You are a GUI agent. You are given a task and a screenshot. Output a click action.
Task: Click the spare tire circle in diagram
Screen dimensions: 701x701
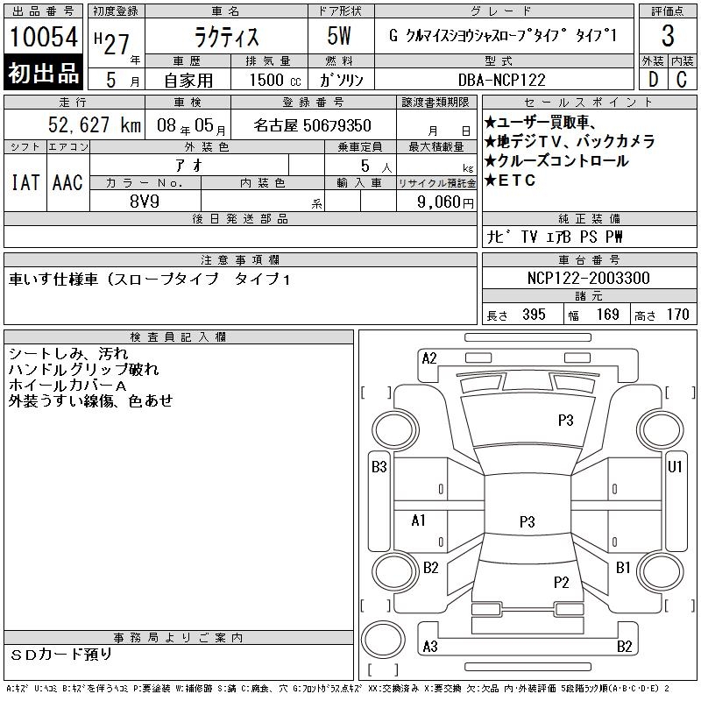coord(383,639)
